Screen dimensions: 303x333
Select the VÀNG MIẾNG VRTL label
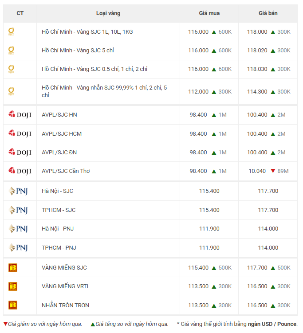click(66, 286)
